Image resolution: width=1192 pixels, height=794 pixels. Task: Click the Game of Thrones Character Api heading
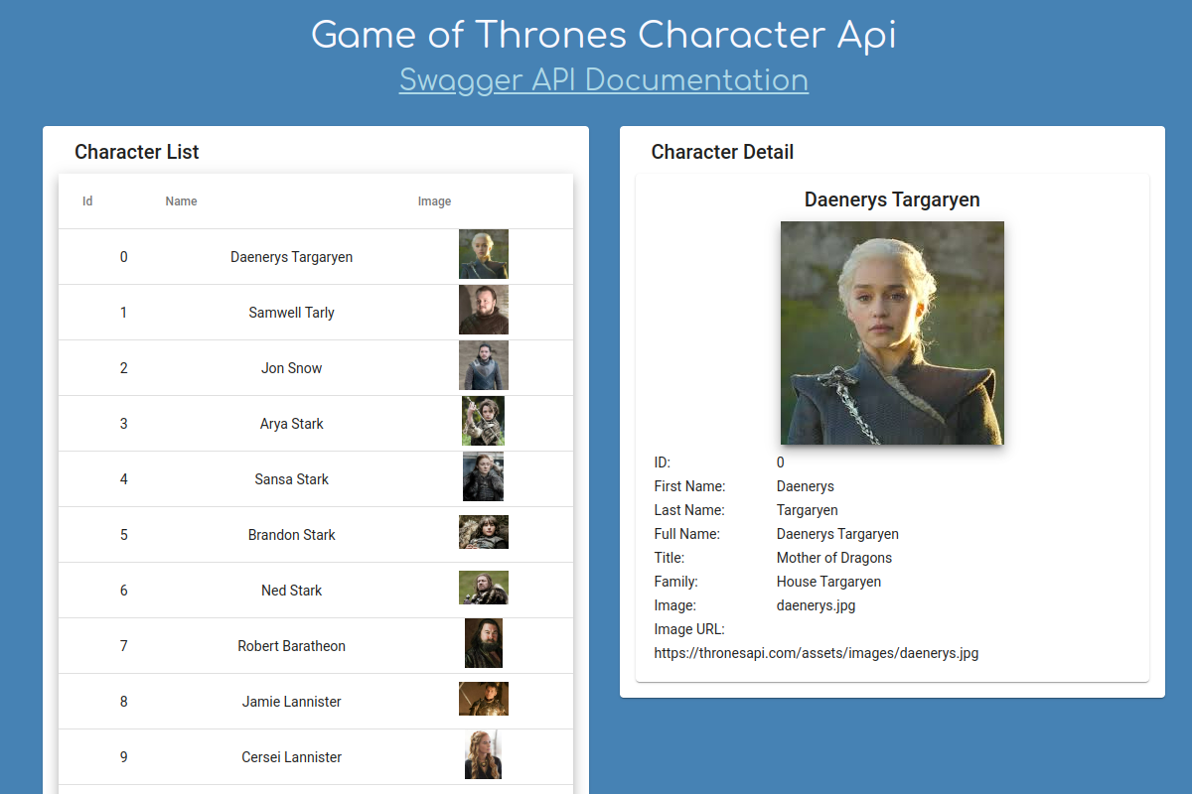coord(604,35)
